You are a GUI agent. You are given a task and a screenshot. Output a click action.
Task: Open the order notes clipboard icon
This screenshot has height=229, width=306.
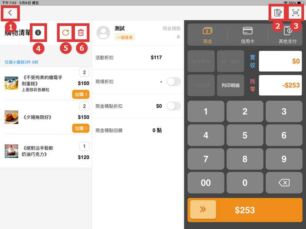pyautogui.click(x=278, y=13)
